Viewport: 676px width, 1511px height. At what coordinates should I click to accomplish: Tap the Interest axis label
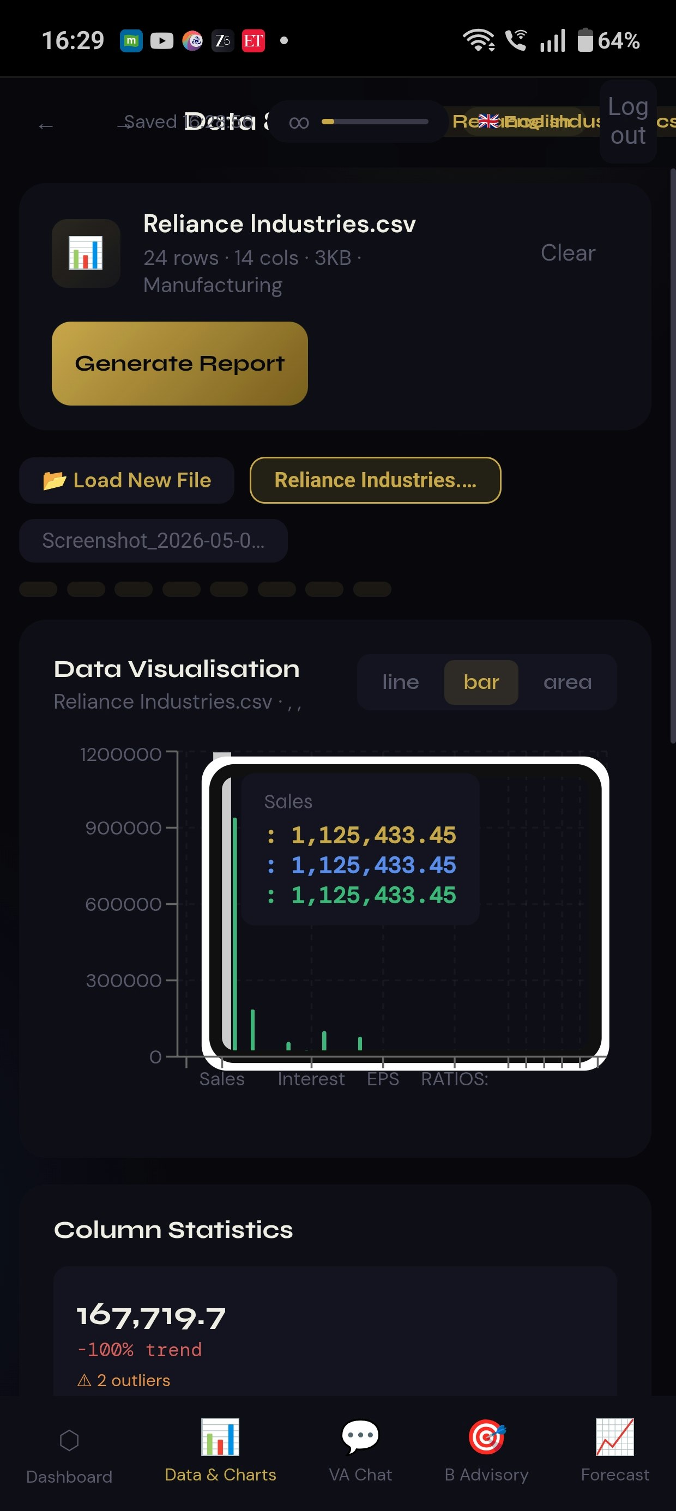311,1079
